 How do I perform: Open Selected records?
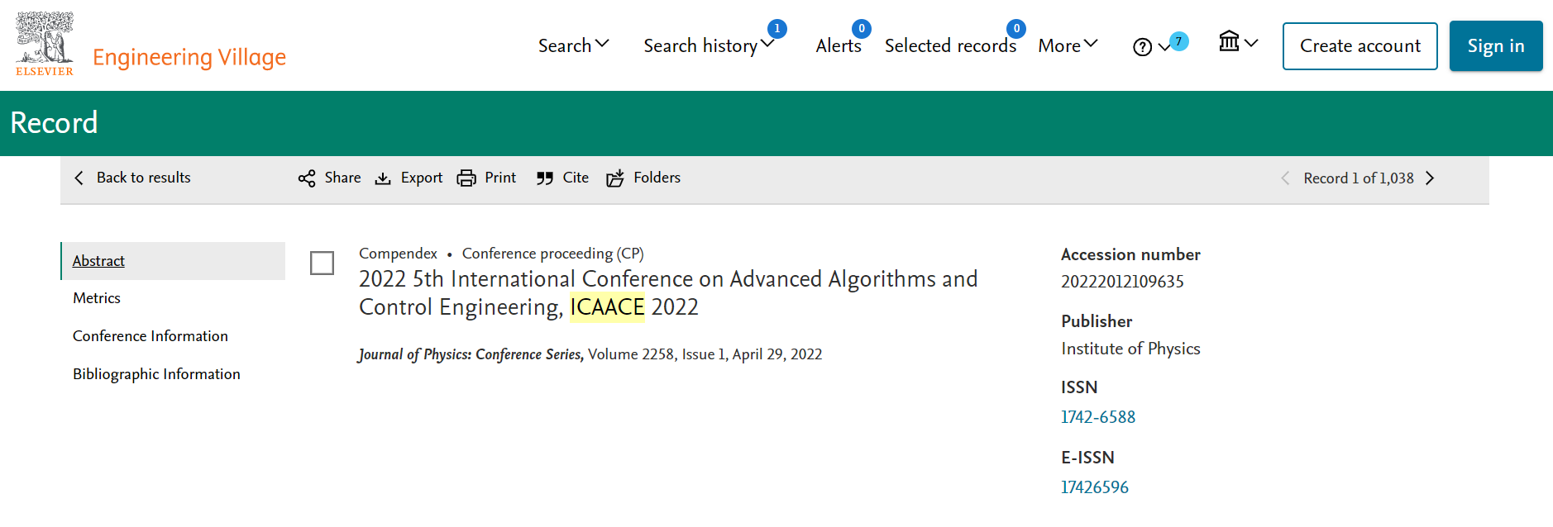950,45
